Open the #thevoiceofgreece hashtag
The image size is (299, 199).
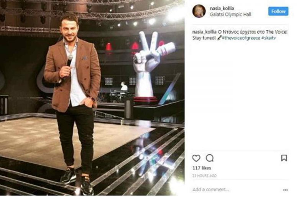coord(241,38)
